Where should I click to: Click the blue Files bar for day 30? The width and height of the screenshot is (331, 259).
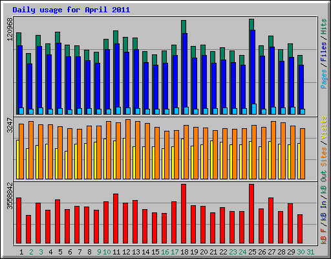point(301,87)
